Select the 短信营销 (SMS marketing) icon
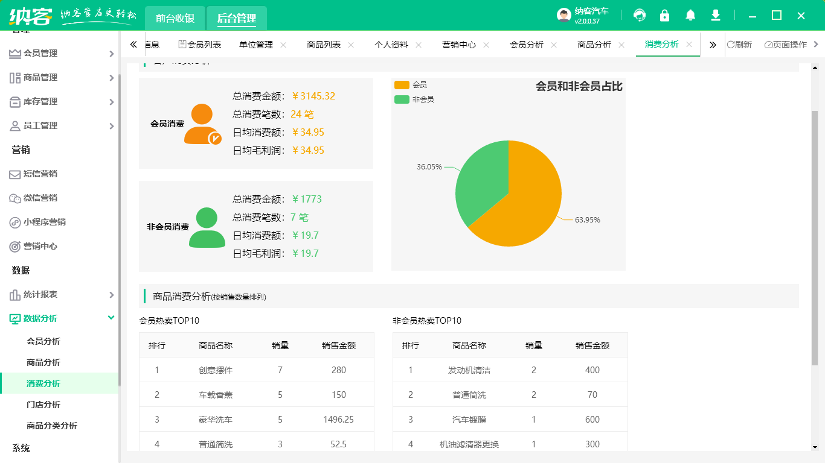The image size is (825, 463). click(x=14, y=174)
